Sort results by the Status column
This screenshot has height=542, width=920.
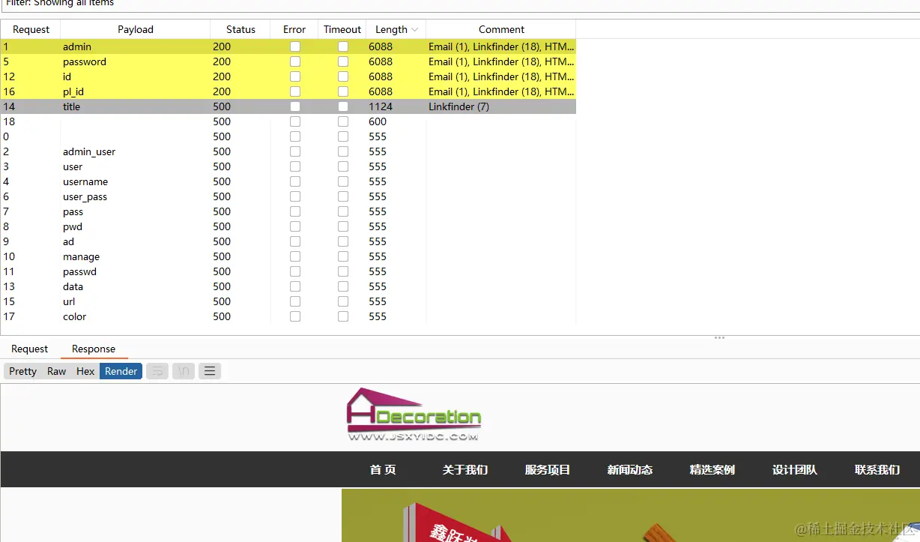[x=240, y=29]
